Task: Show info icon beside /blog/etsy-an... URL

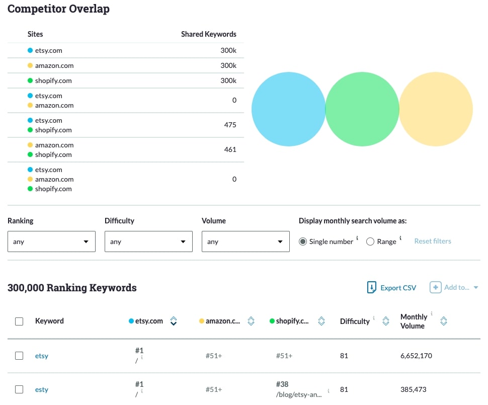Action: pyautogui.click(x=329, y=391)
